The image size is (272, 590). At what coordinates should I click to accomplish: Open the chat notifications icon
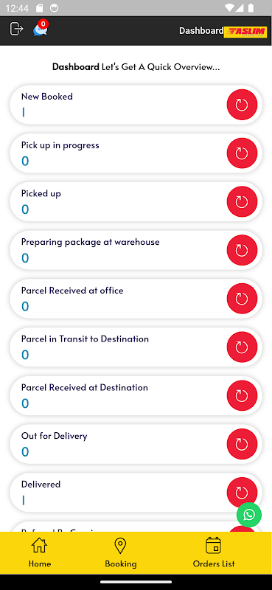[41, 29]
